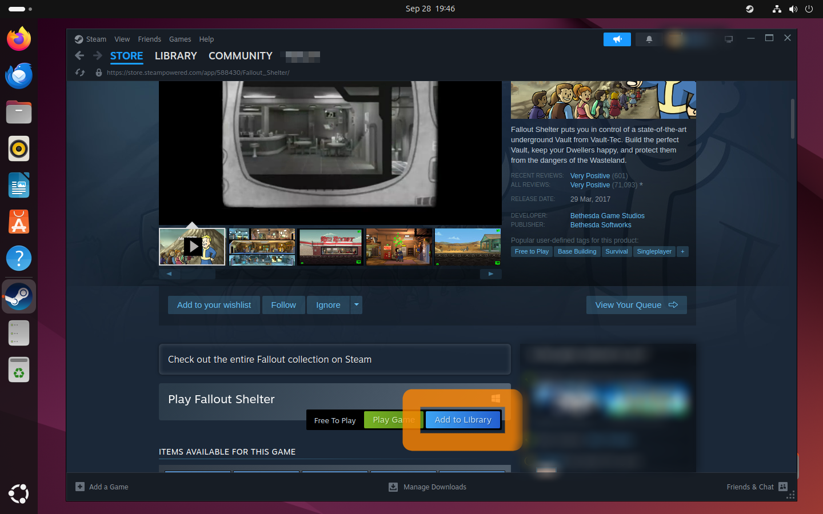
Task: Open the Bethesda Game Studios developer link
Action: point(607,216)
